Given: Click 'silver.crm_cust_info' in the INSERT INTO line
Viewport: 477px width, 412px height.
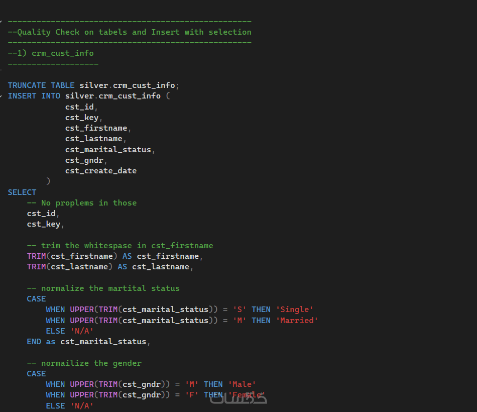Looking at the screenshot, I should 113,96.
